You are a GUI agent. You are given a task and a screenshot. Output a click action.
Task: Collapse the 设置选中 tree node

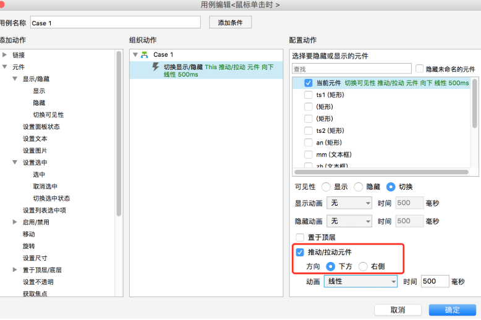[15, 162]
